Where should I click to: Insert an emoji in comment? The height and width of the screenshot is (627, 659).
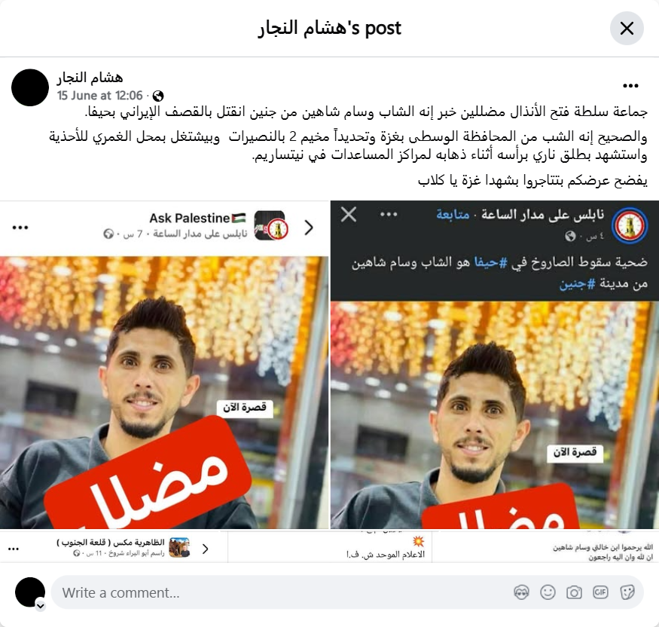click(548, 592)
